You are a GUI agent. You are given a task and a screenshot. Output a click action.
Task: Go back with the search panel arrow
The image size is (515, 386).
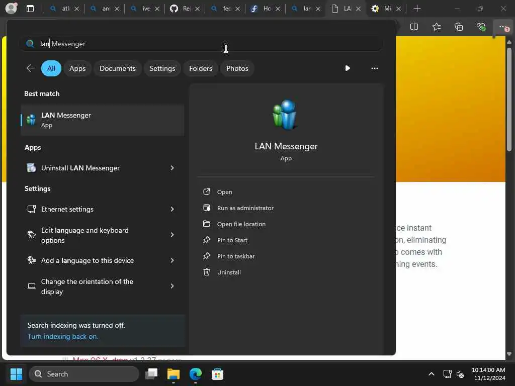point(31,68)
